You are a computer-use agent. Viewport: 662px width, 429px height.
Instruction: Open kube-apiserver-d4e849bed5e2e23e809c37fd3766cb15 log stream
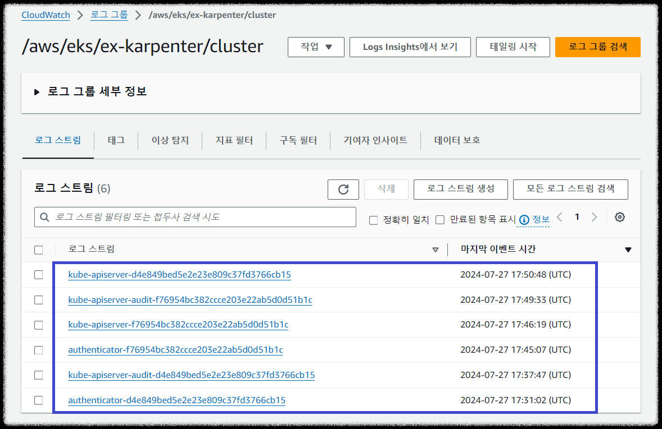point(179,275)
